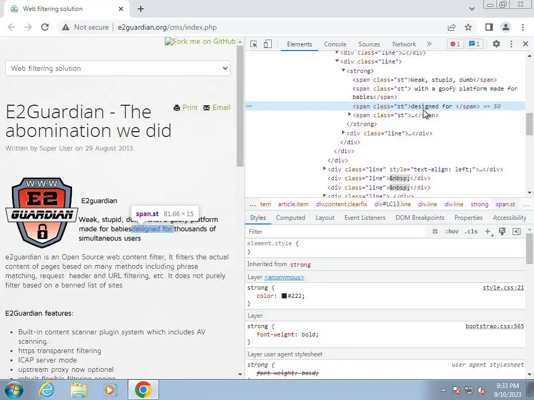This screenshot has height=400, width=534.
Task: Open Windows Explorer from the taskbar
Action: (x=79, y=390)
